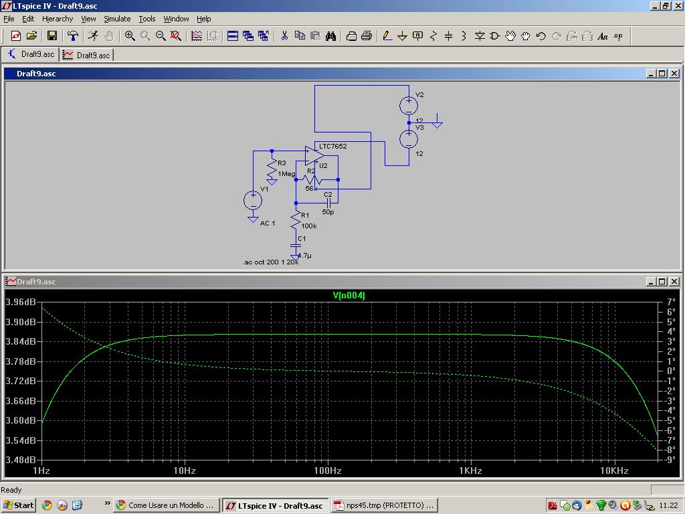Click the Run simulation icon
The image size is (685, 514).
93,36
